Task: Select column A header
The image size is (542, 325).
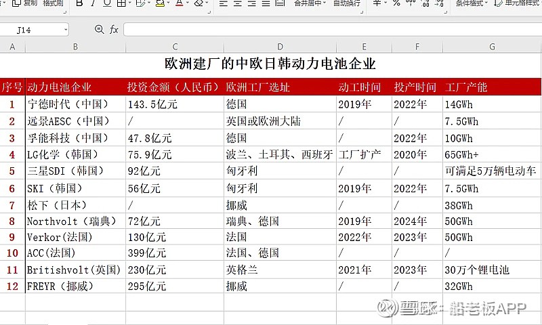Action: click(12, 47)
